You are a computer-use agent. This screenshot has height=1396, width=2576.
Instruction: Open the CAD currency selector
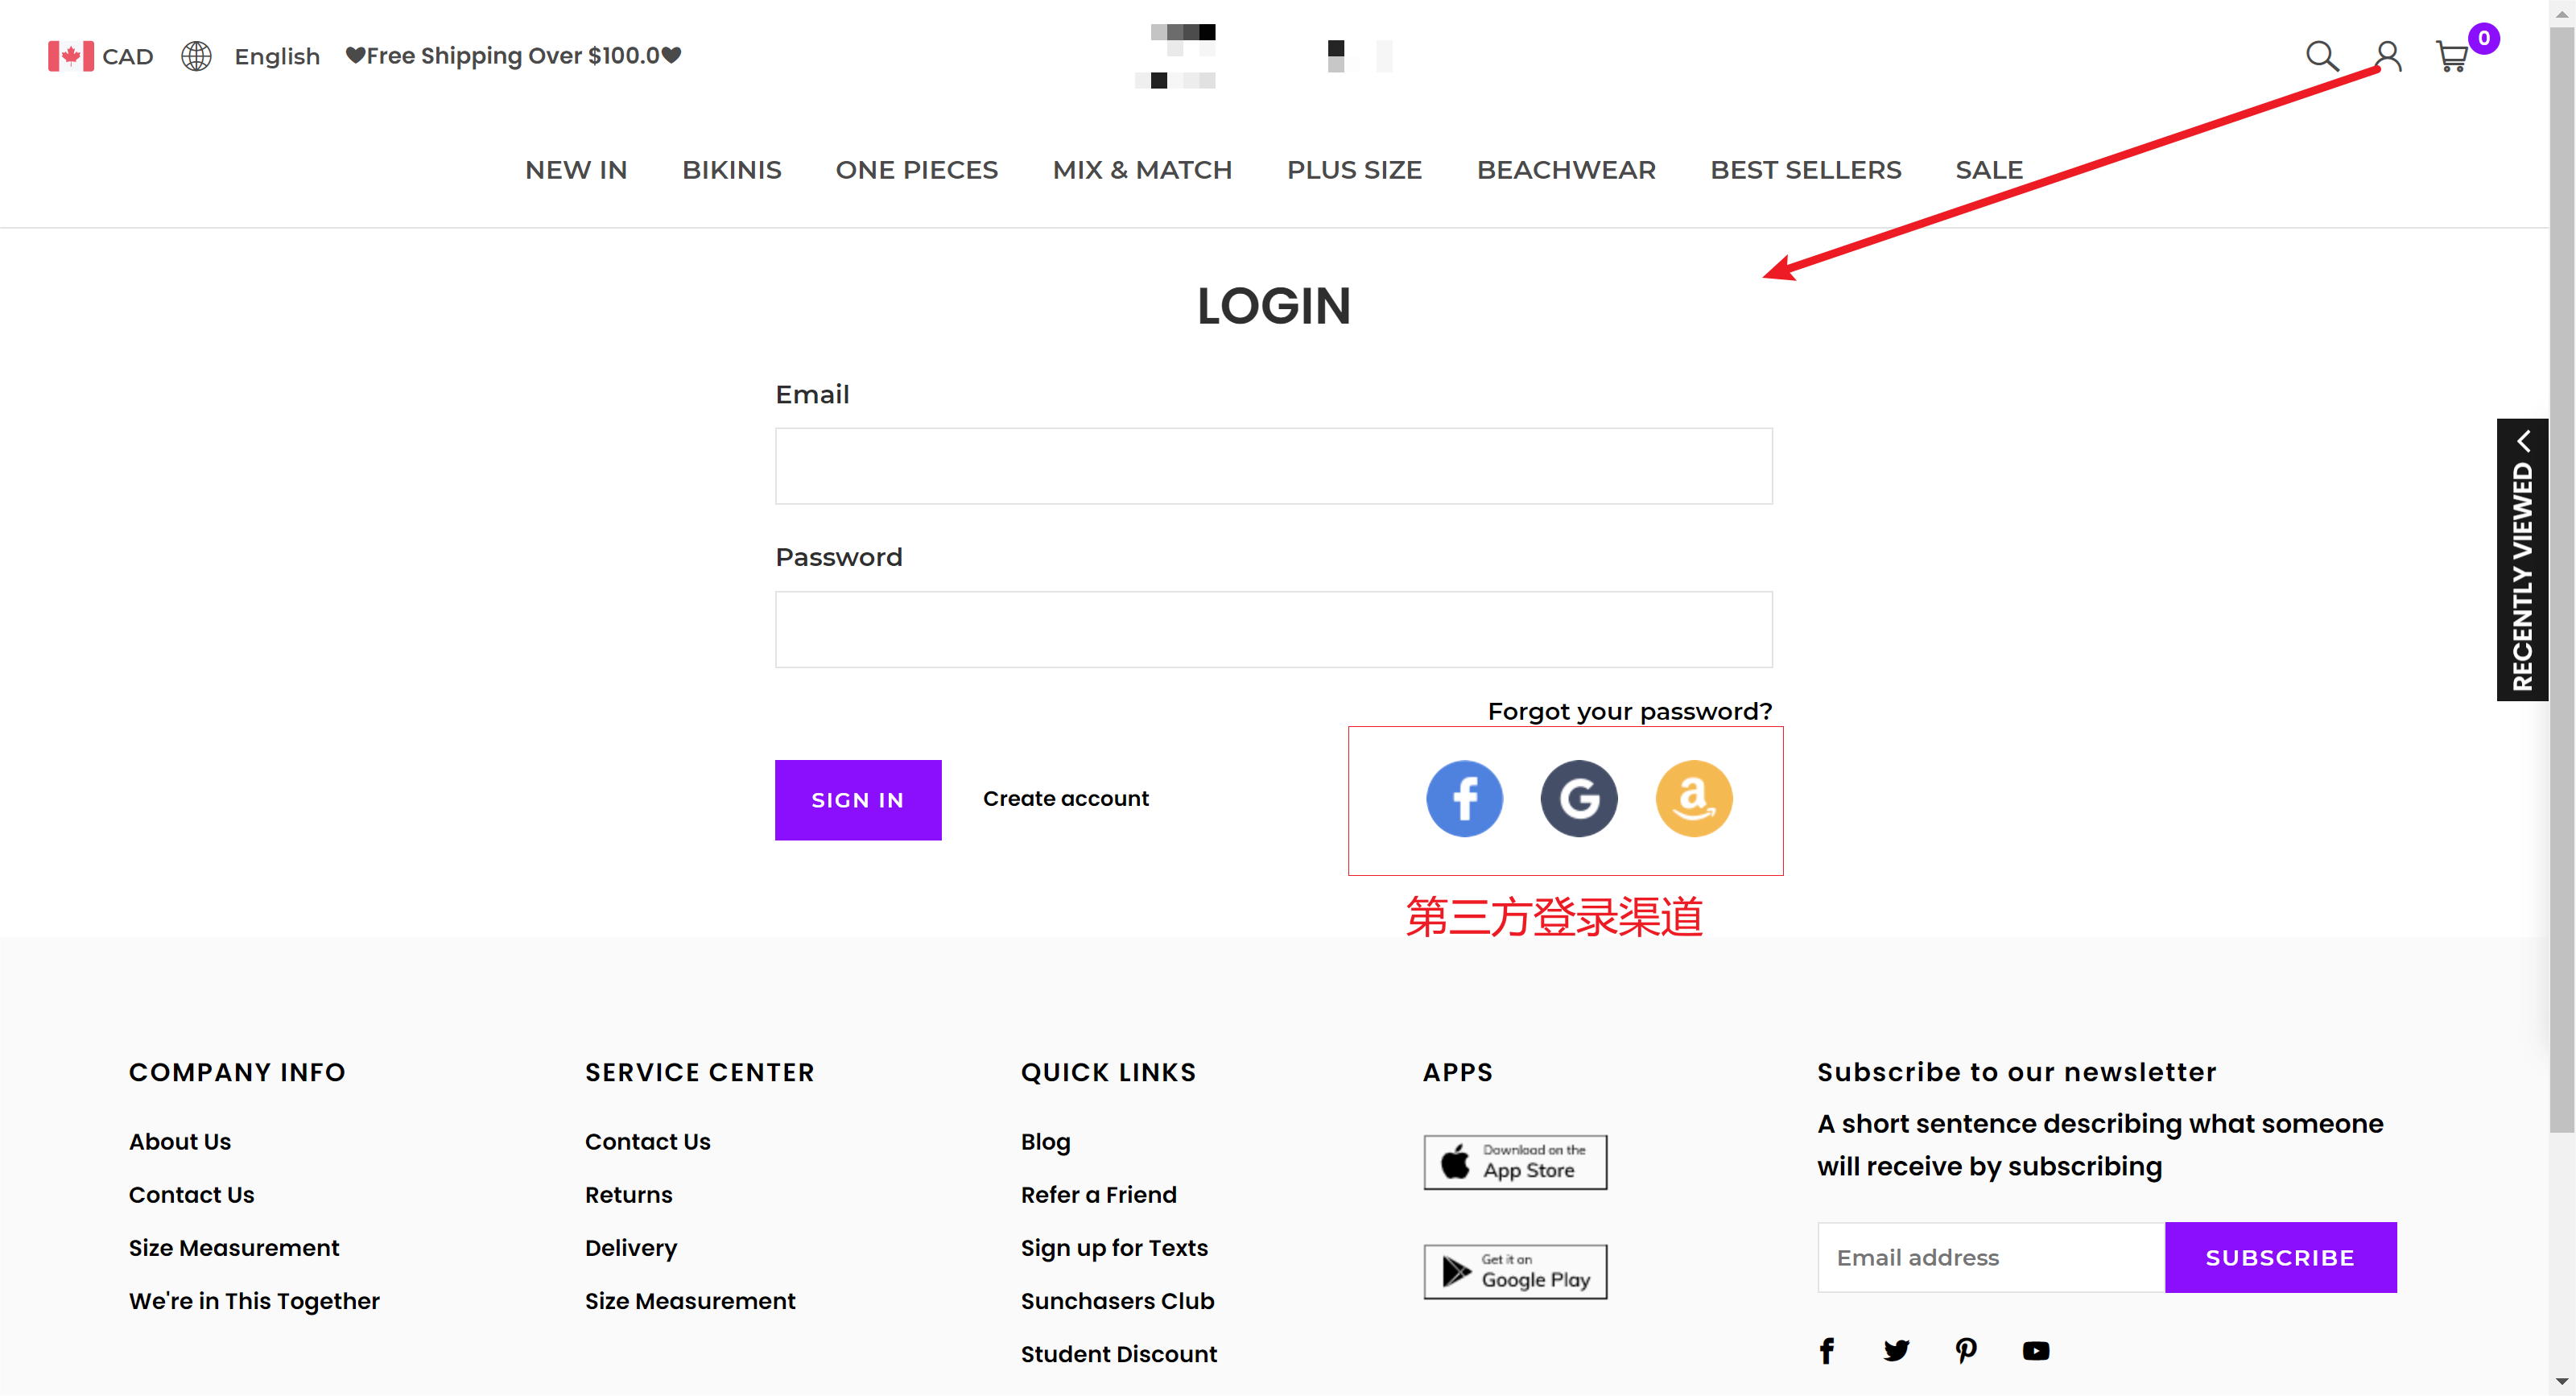click(x=101, y=56)
